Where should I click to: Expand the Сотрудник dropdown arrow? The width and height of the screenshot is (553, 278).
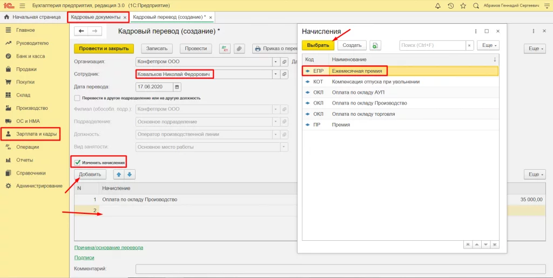click(275, 74)
